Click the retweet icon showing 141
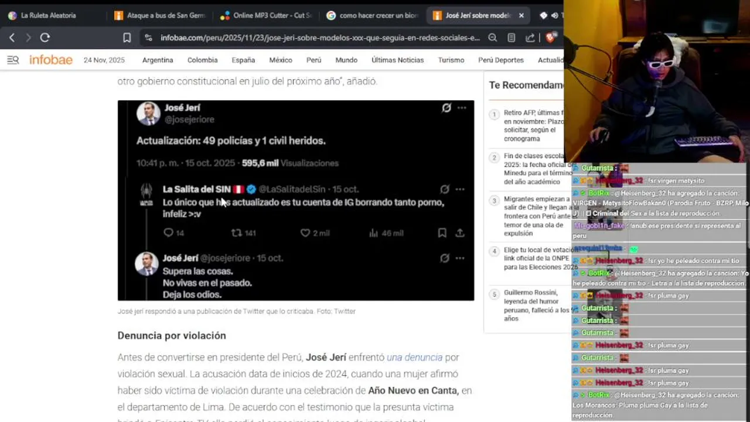 click(237, 233)
